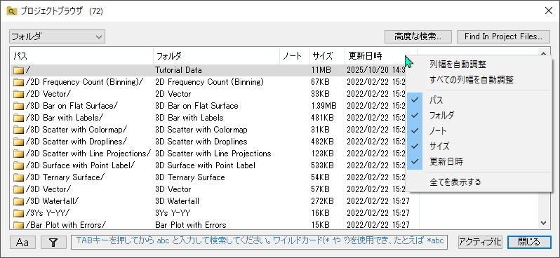Open the フォルダ search-type dropdown
This screenshot has height=258, width=560.
click(57, 36)
